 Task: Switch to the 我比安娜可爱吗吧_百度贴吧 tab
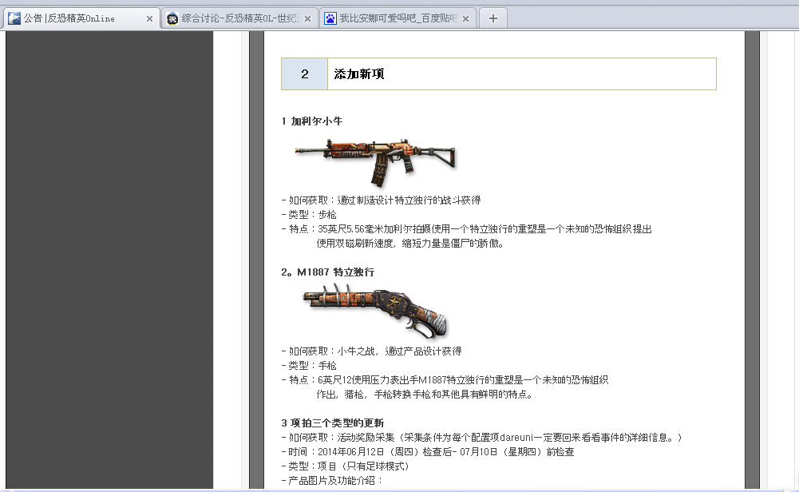point(398,19)
